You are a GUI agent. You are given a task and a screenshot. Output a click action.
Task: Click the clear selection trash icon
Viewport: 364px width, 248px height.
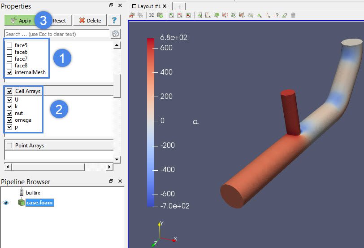point(293,15)
